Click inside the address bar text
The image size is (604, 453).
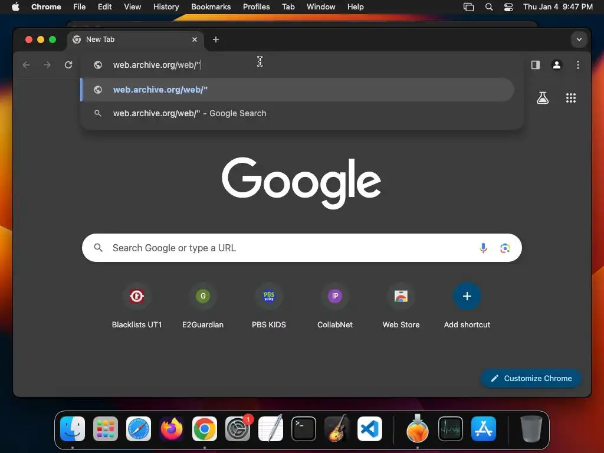156,65
